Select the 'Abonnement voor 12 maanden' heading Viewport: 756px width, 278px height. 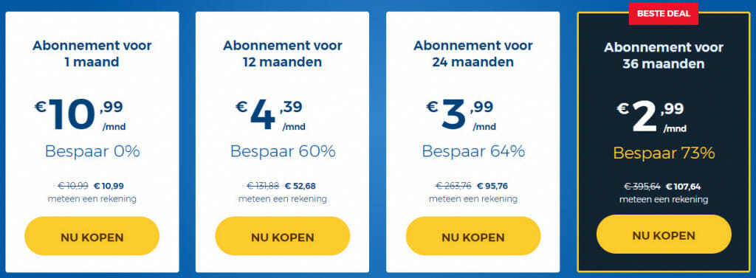tap(283, 54)
